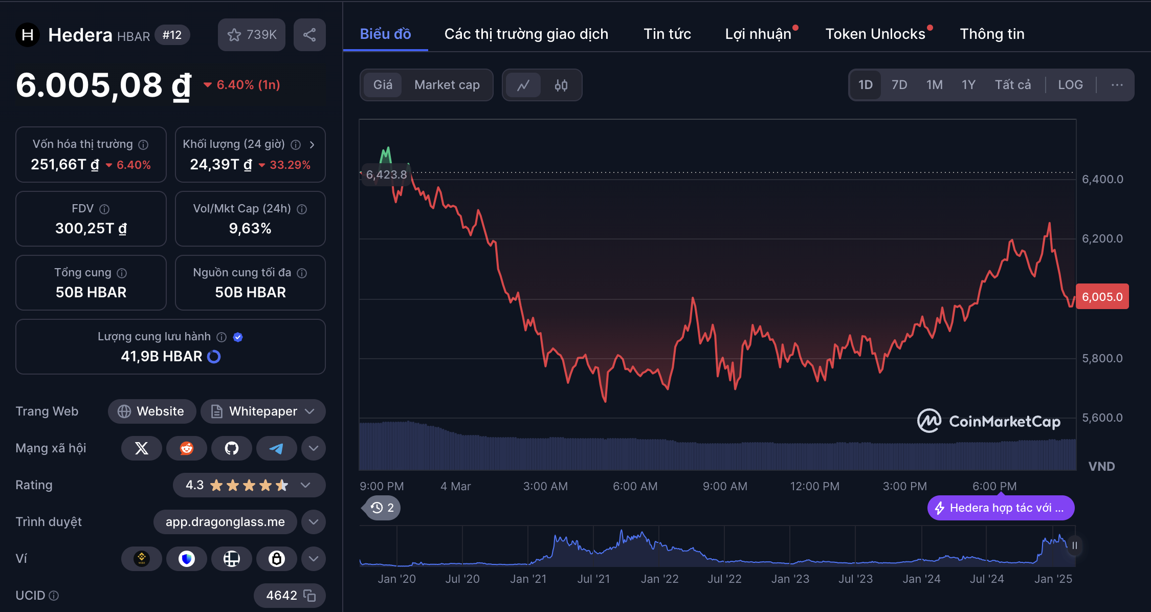This screenshot has width=1151, height=612.
Task: Open the Binance wallet icon
Action: pos(142,559)
